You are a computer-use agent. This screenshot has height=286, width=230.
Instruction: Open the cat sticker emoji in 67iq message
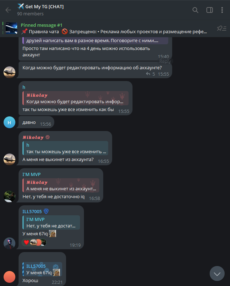[x=52, y=234]
